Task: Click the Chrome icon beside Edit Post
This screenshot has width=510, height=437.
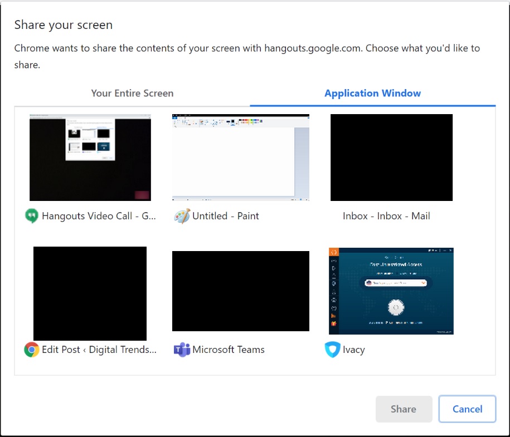Action: pos(32,350)
